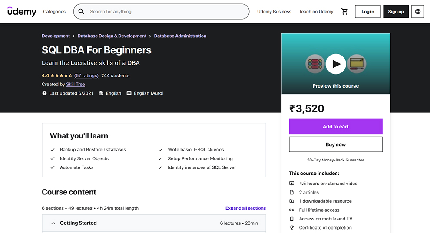Click checkmark beside Identify Server Objects

click(x=53, y=158)
